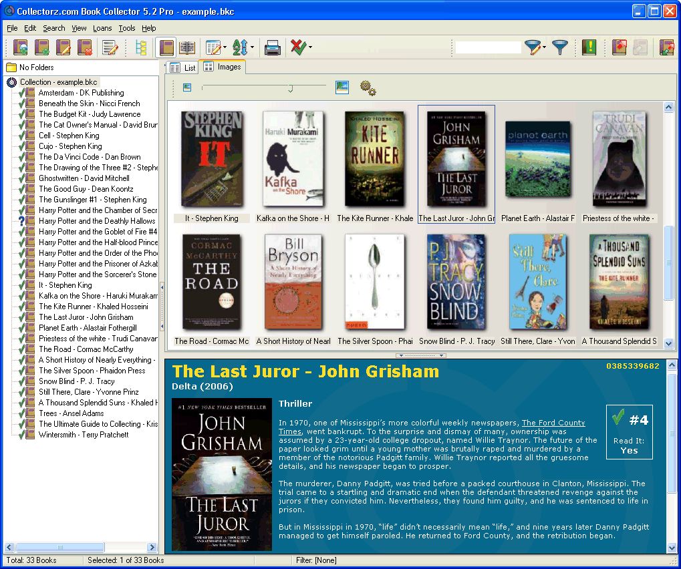Click the A-Z sort order icon

(240, 47)
